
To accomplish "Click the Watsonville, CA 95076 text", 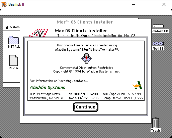I will point(47,98).
